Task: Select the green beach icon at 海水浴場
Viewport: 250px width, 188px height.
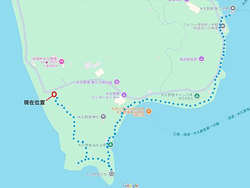Action: pyautogui.click(x=110, y=145)
